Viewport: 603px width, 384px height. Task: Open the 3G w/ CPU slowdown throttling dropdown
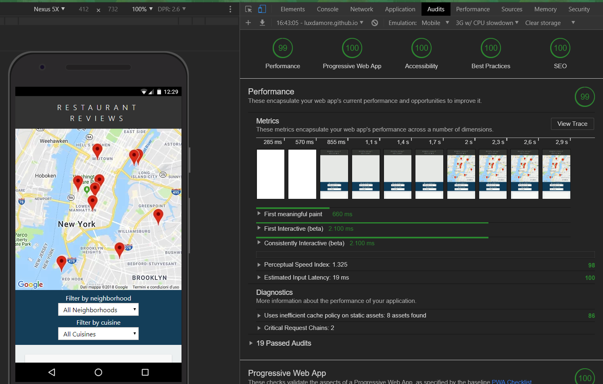[487, 23]
